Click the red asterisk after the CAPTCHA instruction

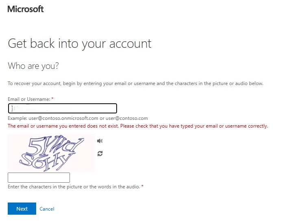tap(142, 186)
